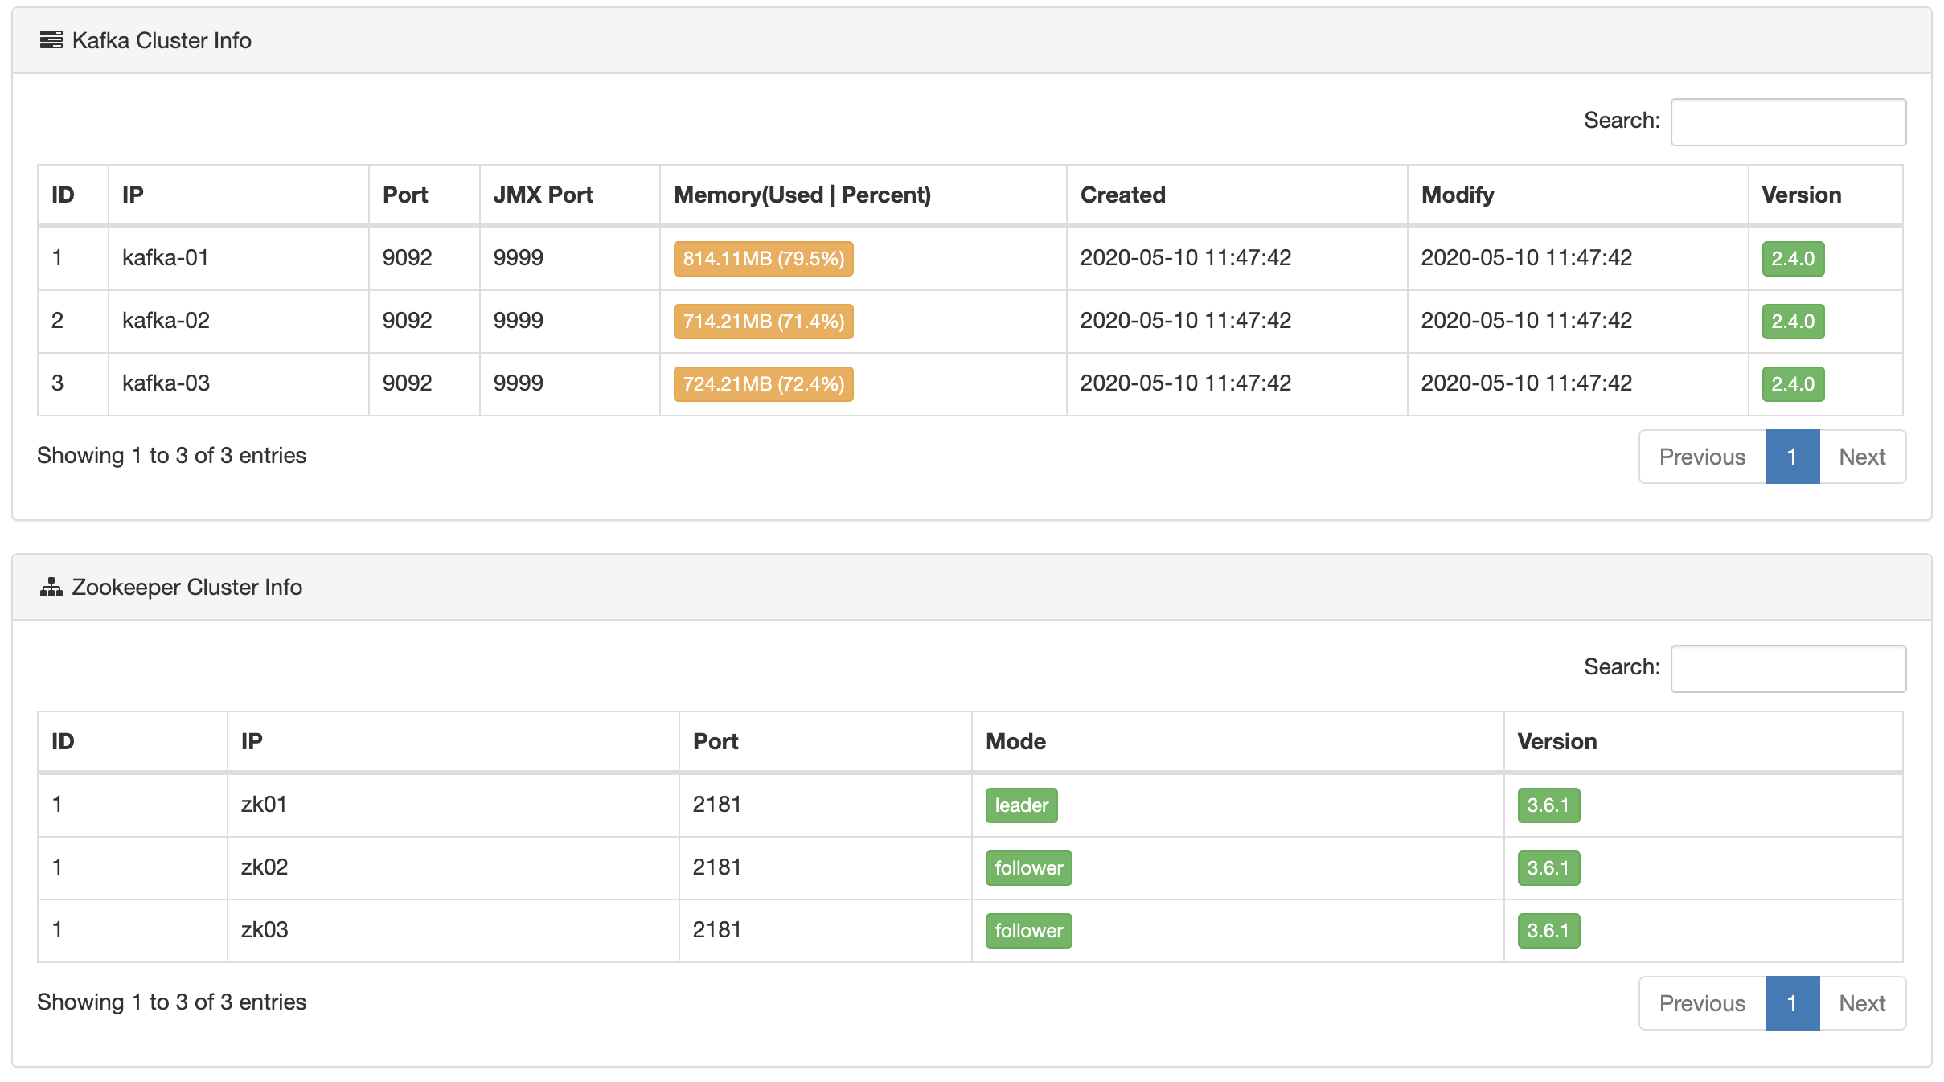Screen dimensions: 1944x1082
Task: Sort Kafka table by IP column
Action: pyautogui.click(x=239, y=195)
